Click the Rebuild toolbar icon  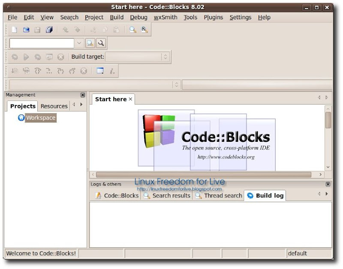[49, 57]
